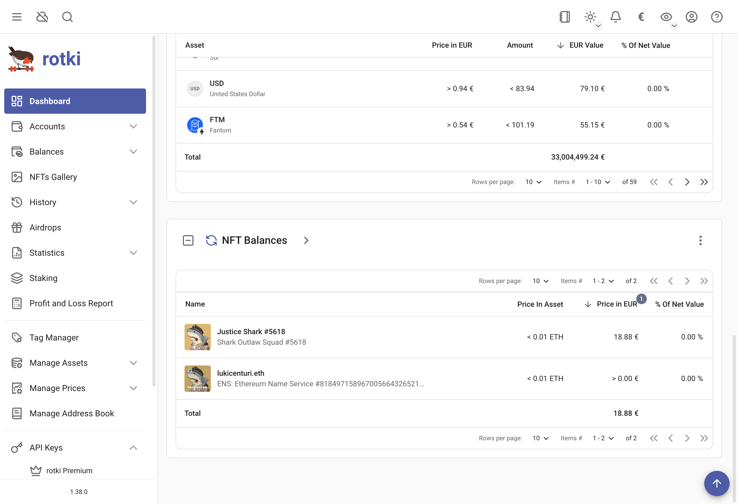
Task: Sort NFT table by Name
Action: point(195,304)
